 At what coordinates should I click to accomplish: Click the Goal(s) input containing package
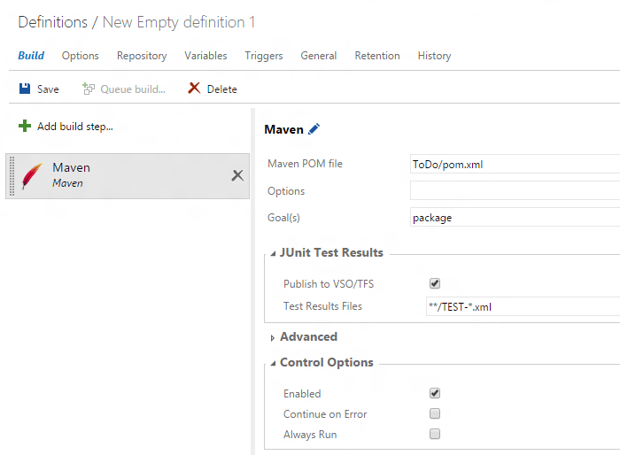tap(515, 217)
